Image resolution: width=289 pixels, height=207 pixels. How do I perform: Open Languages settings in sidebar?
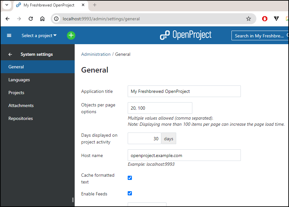37,80
